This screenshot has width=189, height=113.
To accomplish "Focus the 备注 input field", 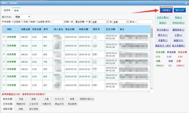I will tap(145, 22).
